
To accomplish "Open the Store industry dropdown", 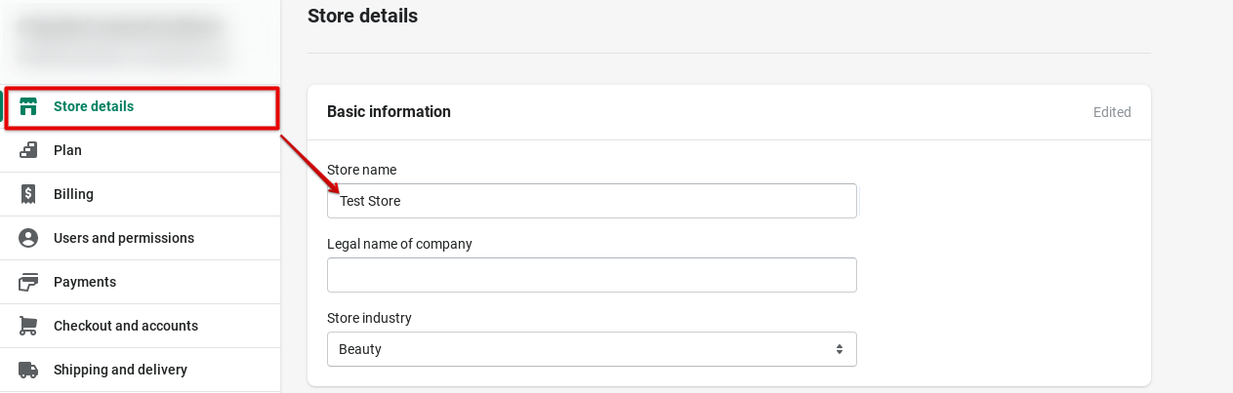I will coord(591,349).
